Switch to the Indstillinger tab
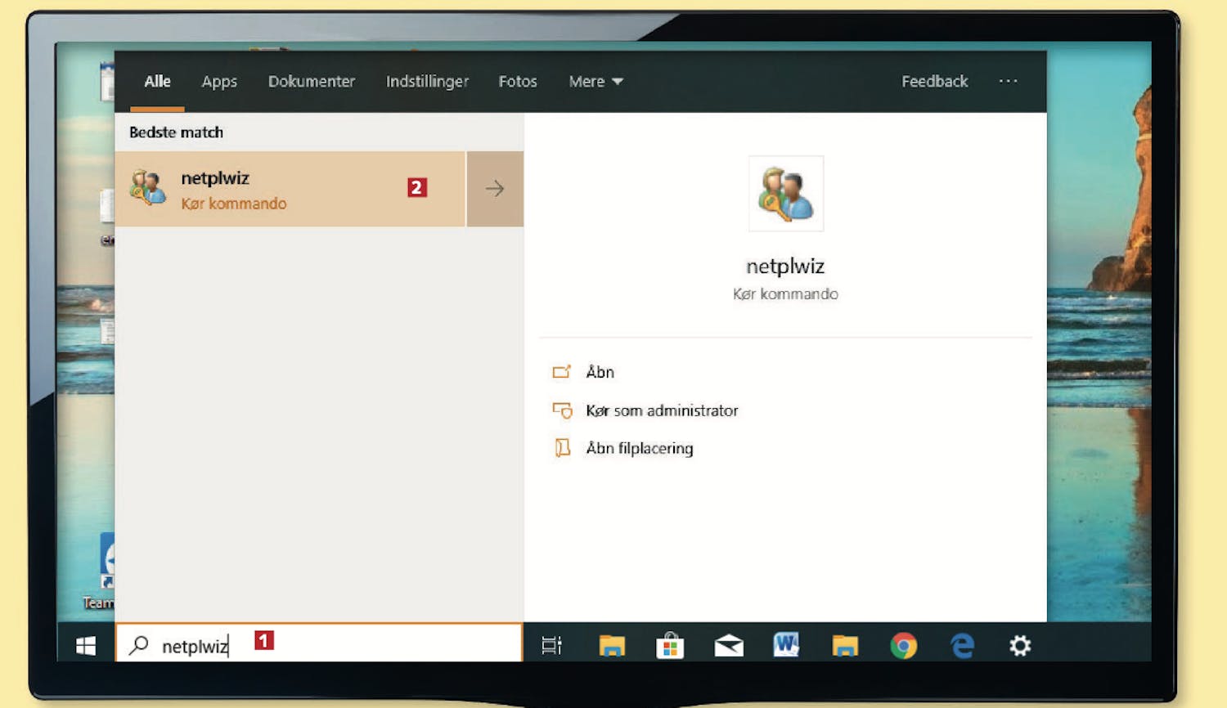 [427, 82]
